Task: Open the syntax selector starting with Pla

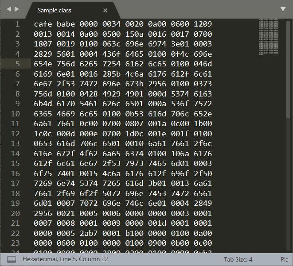Action: (x=285, y=259)
